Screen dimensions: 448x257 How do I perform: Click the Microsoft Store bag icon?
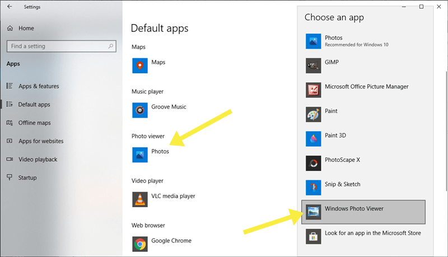[314, 236]
